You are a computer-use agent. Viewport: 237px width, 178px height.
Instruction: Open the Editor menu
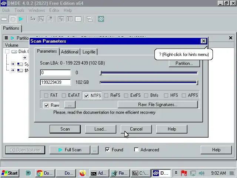pos(54,10)
